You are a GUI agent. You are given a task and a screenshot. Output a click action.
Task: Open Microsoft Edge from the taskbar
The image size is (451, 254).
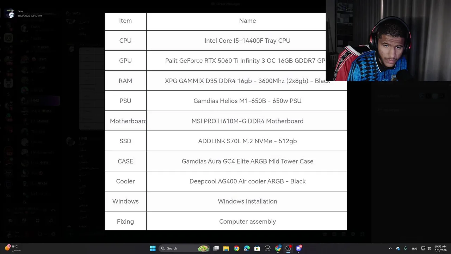tap(247, 248)
